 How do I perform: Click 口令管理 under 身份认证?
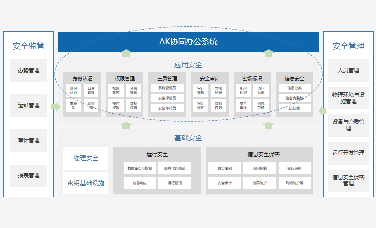click(91, 90)
